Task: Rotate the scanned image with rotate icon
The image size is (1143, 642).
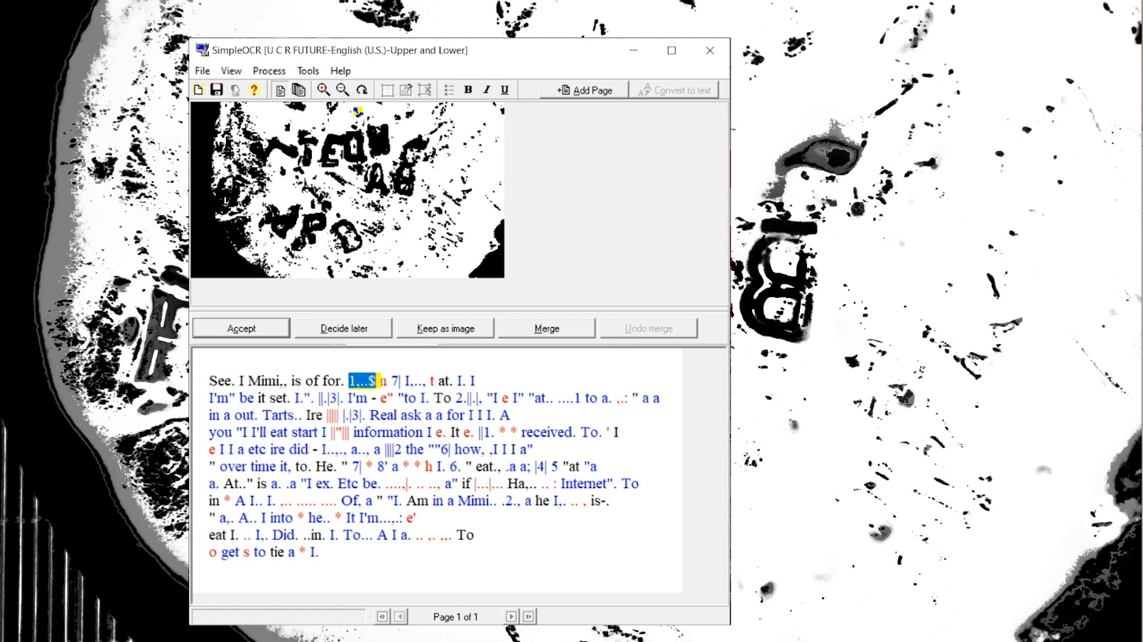Action: [362, 90]
